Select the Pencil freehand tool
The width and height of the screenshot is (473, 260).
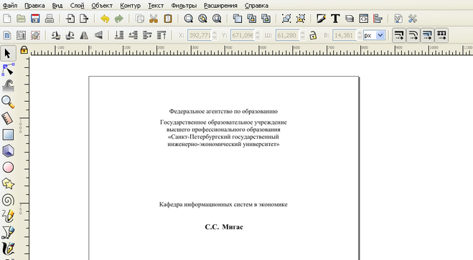coord(8,216)
